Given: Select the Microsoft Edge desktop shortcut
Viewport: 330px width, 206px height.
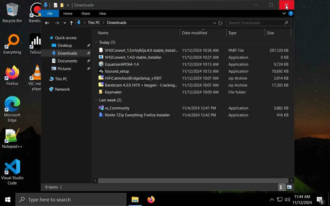Looking at the screenshot, I should [12, 109].
